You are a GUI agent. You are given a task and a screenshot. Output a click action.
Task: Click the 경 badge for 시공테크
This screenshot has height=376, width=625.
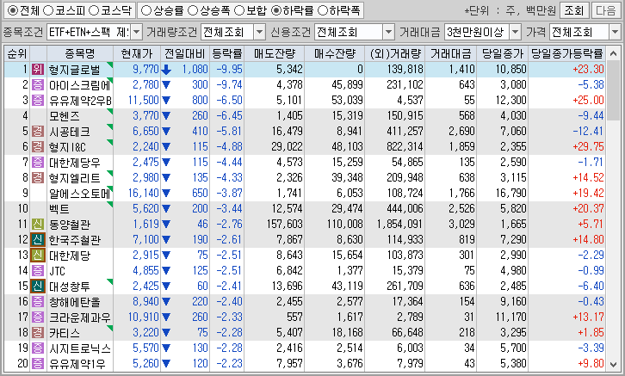pos(38,132)
